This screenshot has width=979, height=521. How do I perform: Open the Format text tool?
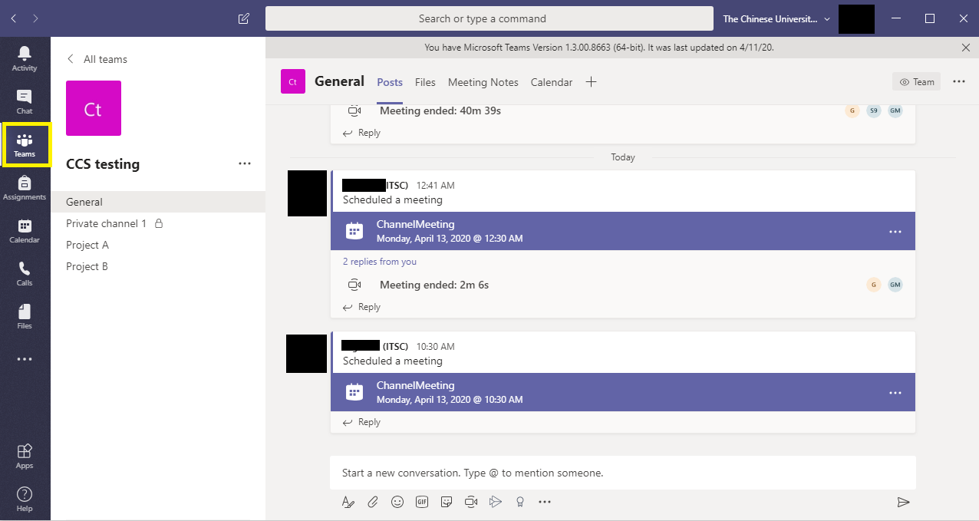click(348, 502)
